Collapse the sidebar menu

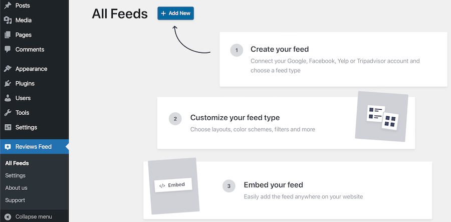(34, 217)
